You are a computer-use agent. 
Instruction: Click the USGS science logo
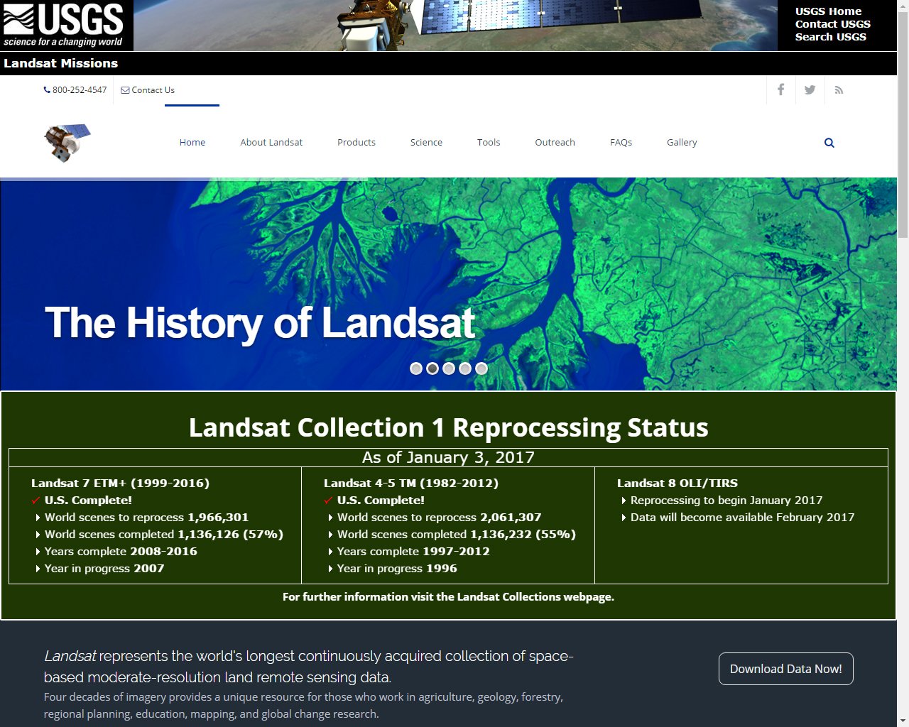(x=65, y=25)
